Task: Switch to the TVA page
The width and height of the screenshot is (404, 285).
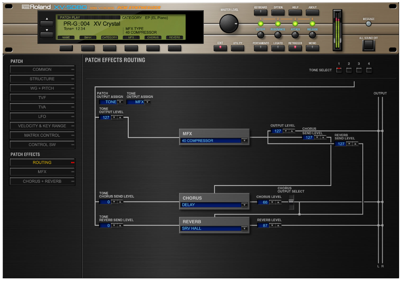Action: (42, 107)
